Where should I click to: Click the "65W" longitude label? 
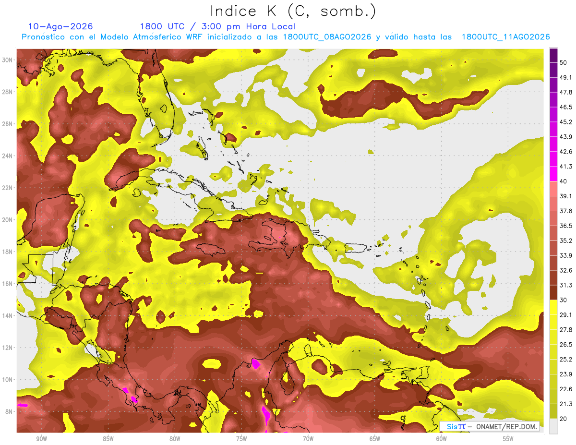[x=375, y=439]
